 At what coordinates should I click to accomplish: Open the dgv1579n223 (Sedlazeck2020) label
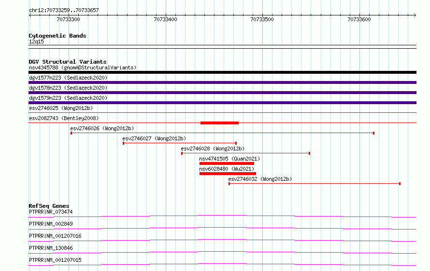(x=68, y=98)
